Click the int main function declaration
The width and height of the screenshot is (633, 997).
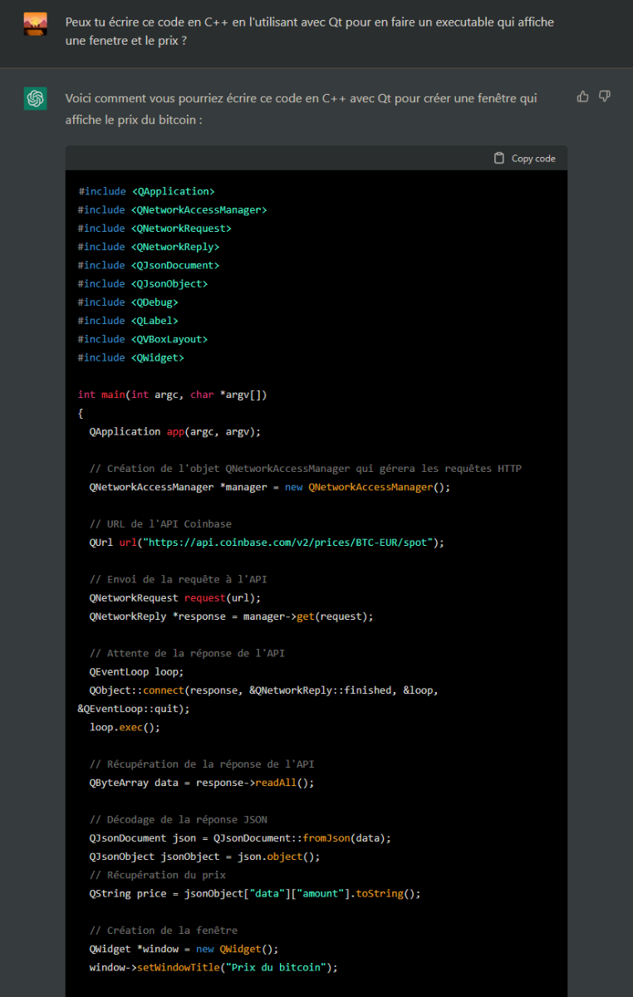coord(172,395)
